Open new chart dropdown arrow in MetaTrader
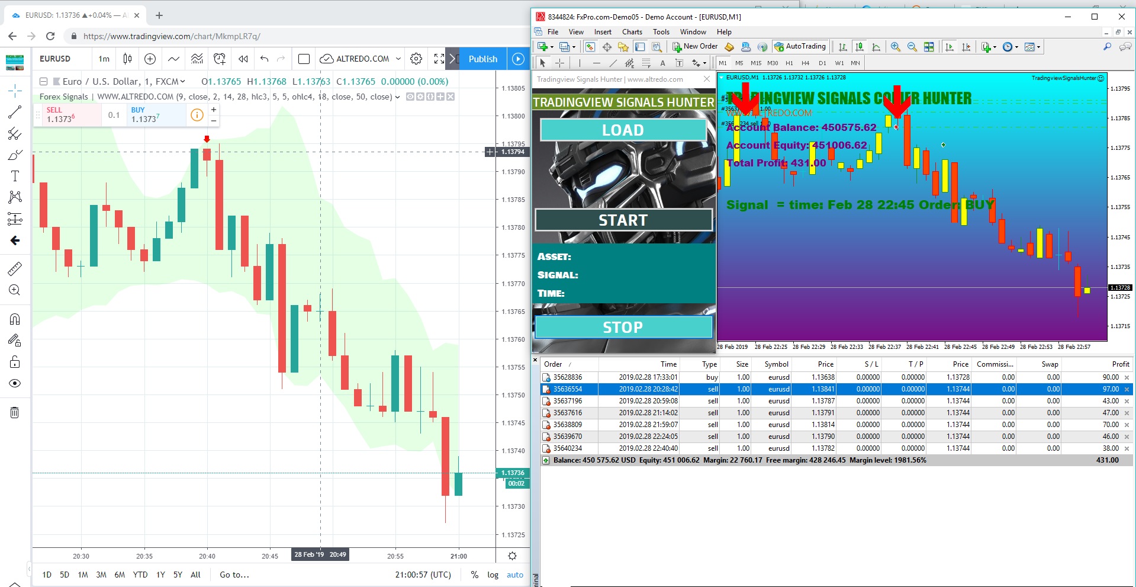 pyautogui.click(x=552, y=47)
